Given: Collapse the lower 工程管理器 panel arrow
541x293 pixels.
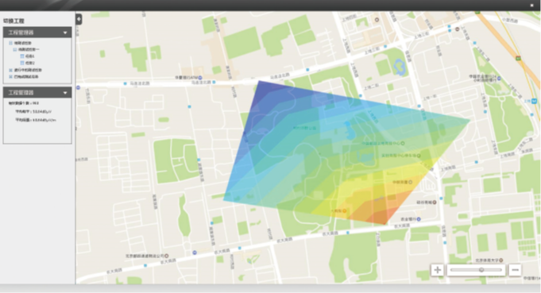Looking at the screenshot, I should pyautogui.click(x=65, y=93).
